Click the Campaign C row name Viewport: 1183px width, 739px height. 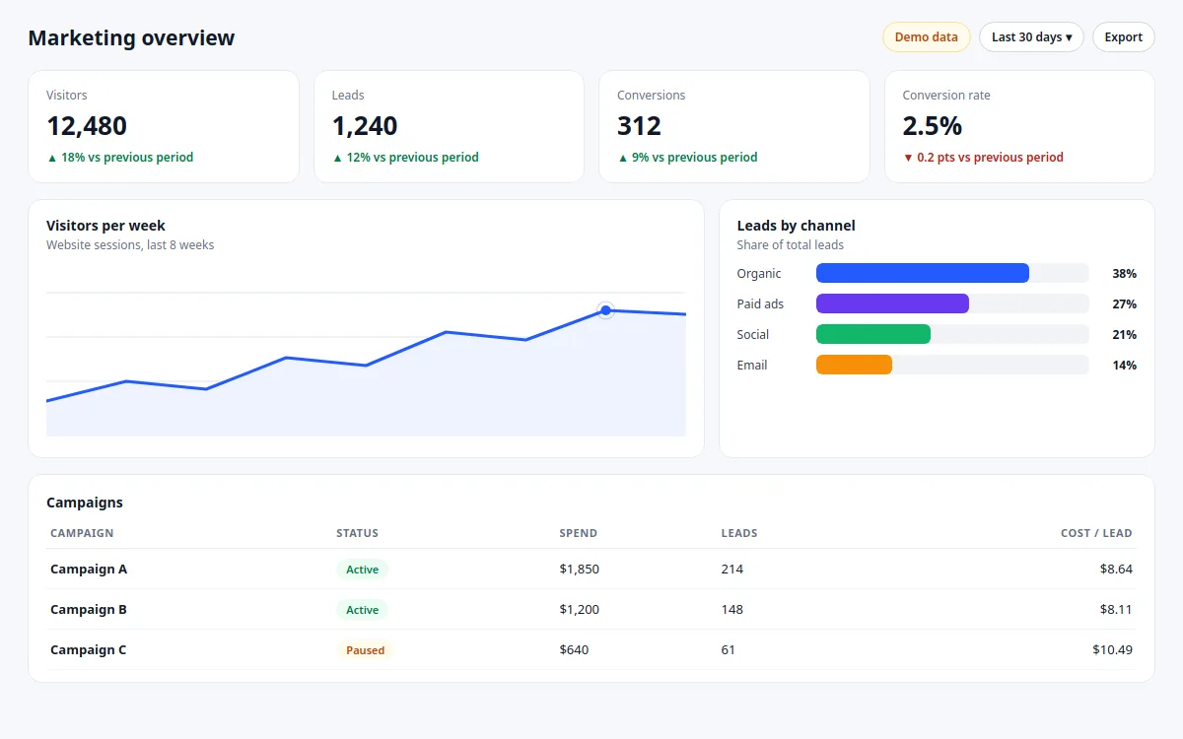click(x=89, y=649)
